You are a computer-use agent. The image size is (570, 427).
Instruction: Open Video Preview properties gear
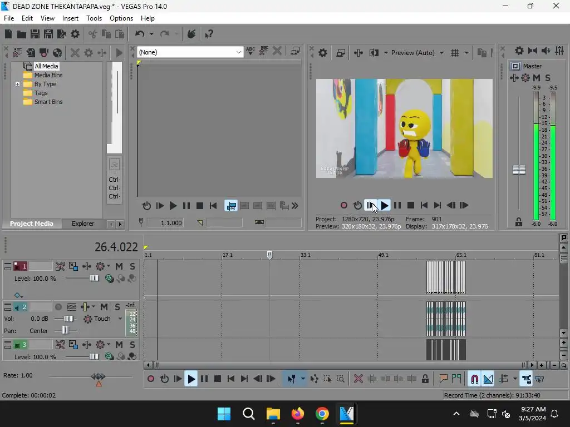323,53
